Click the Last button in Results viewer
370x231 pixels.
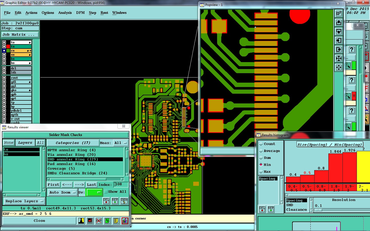91,185
